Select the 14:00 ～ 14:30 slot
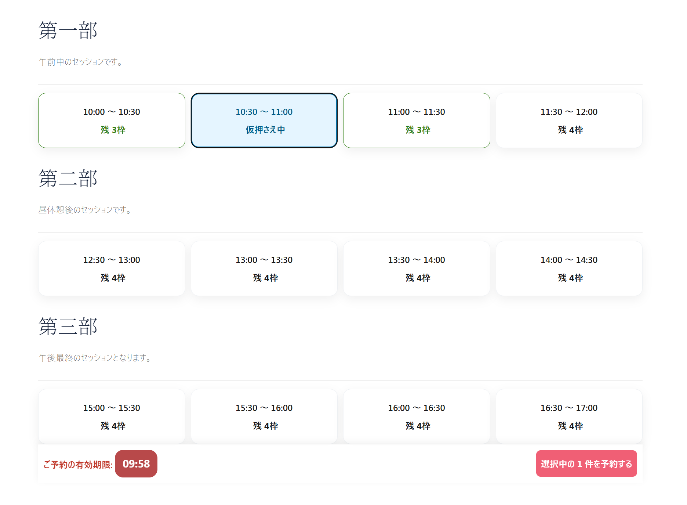This screenshot has height=505, width=687. [x=569, y=268]
